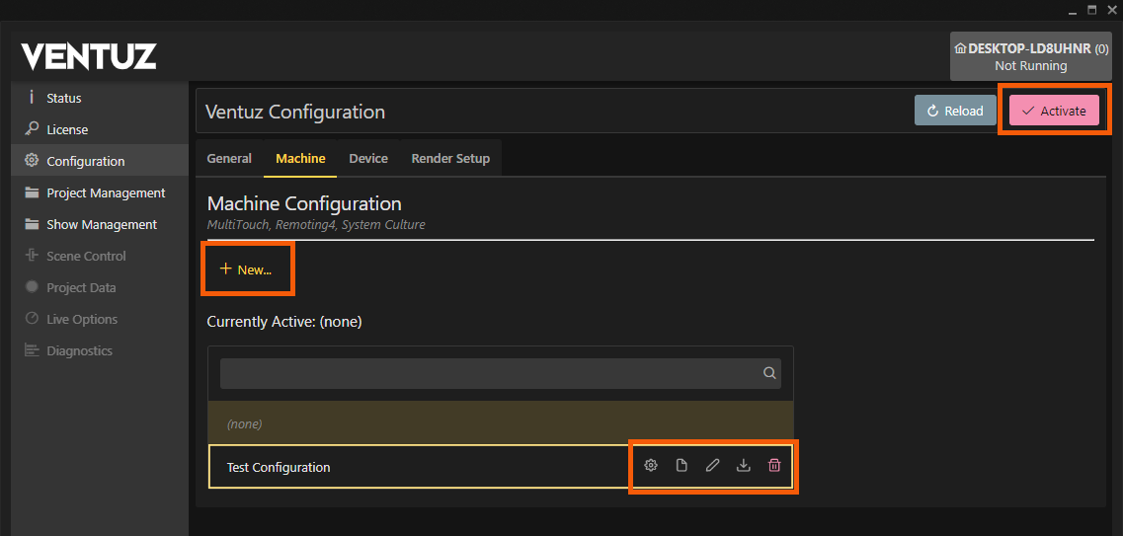This screenshot has width=1123, height=536.
Task: Click the Reload button
Action: (954, 111)
